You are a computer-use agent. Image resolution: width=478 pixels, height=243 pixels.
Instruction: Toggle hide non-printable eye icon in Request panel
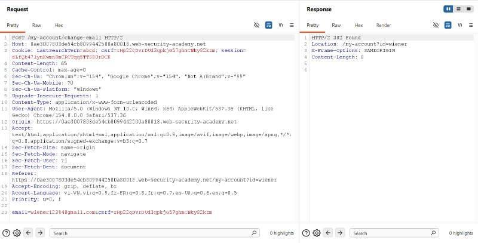click(257, 25)
